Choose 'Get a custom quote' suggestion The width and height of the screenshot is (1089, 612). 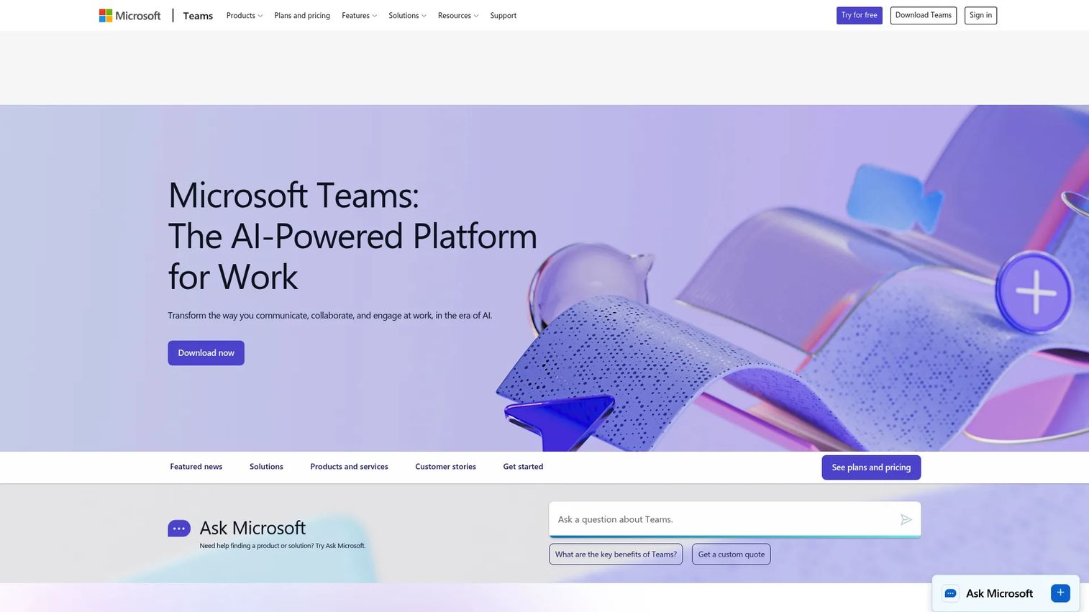pyautogui.click(x=732, y=554)
